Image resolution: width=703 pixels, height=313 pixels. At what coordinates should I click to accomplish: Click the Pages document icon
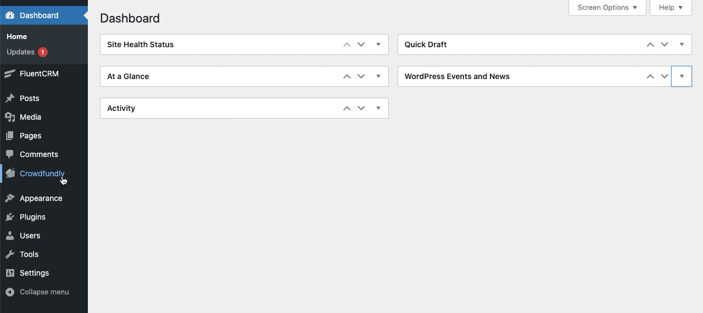tap(10, 136)
